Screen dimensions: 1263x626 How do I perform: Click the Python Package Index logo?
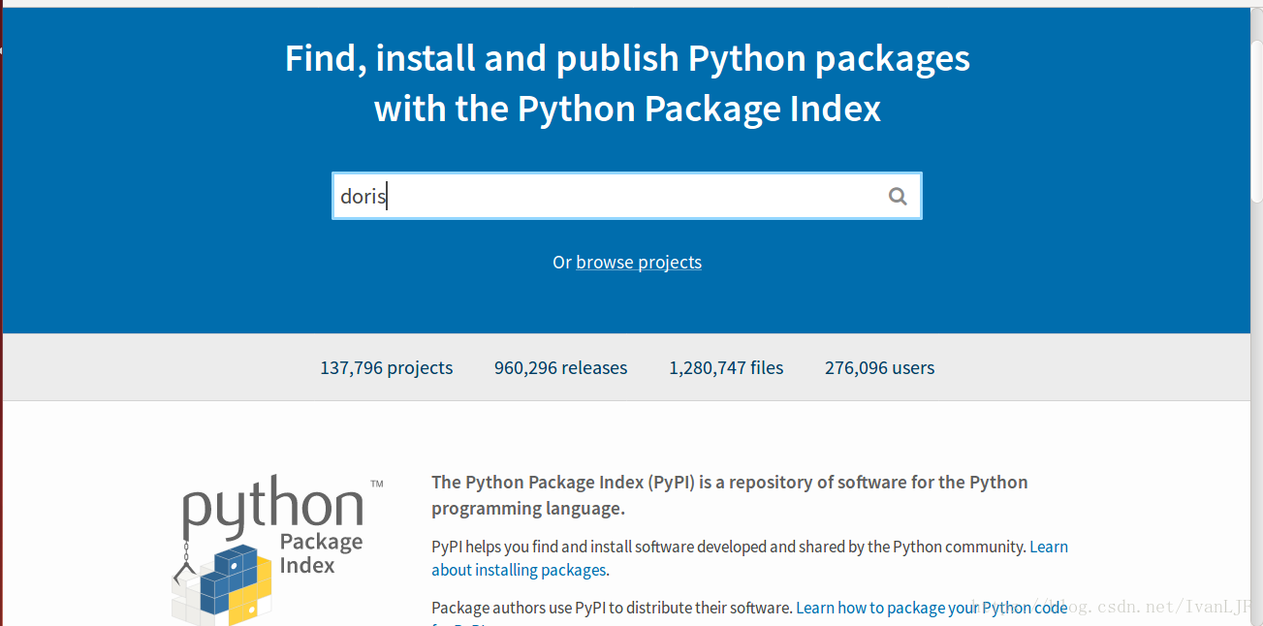pyautogui.click(x=277, y=548)
